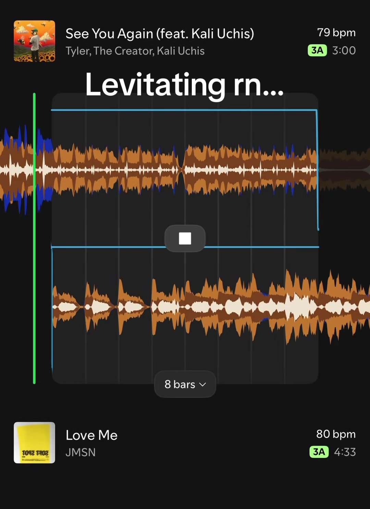This screenshot has height=509, width=370.
Task: Click the blue volume envelope line on top track
Action: click(x=184, y=110)
